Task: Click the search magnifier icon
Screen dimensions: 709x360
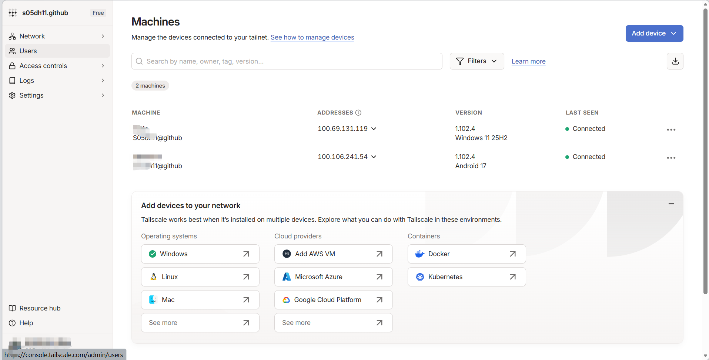Action: (139, 61)
